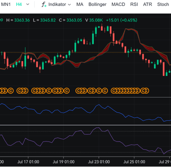Expand the timeframe dropdown next to H4
This screenshot has height=167, width=171.
point(28,5)
